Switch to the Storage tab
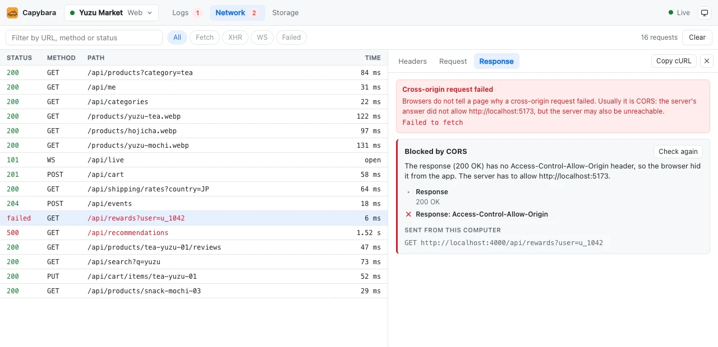Screen dimensions: 718x347 (286, 13)
